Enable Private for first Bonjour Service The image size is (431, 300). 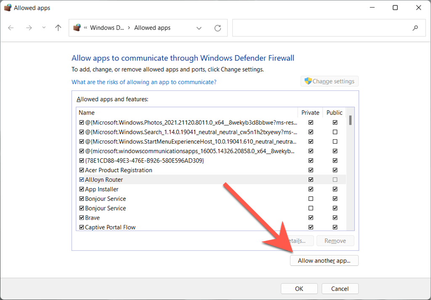pyautogui.click(x=311, y=199)
